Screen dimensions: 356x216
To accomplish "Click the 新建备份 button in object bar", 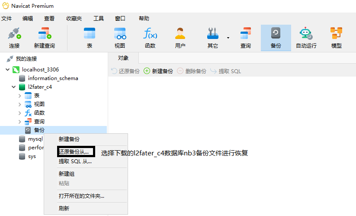I will pos(158,71).
